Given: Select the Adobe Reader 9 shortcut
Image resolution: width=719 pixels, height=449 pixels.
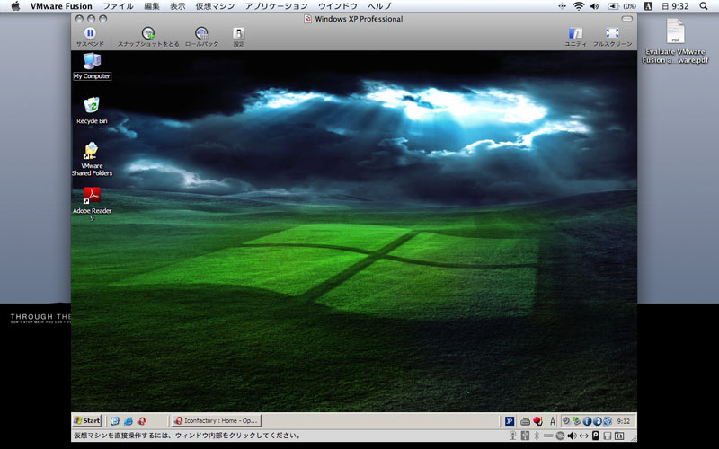Looking at the screenshot, I should (92, 204).
